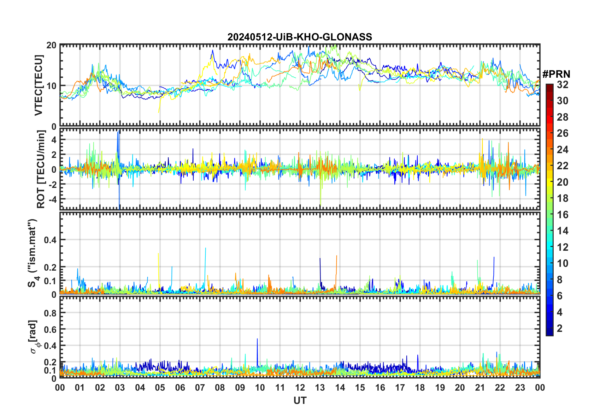Viewport: 600px width, 420px height.
Task: Select orange color near 24 on colorbar
Action: 550,149
